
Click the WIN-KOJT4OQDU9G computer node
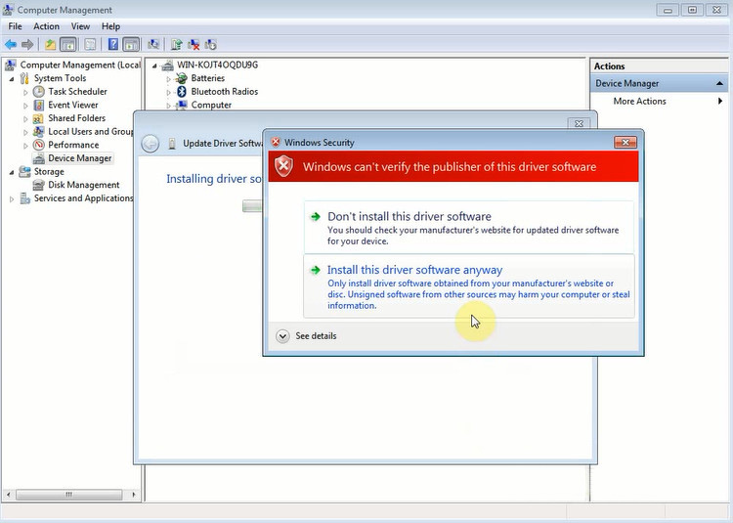point(217,65)
